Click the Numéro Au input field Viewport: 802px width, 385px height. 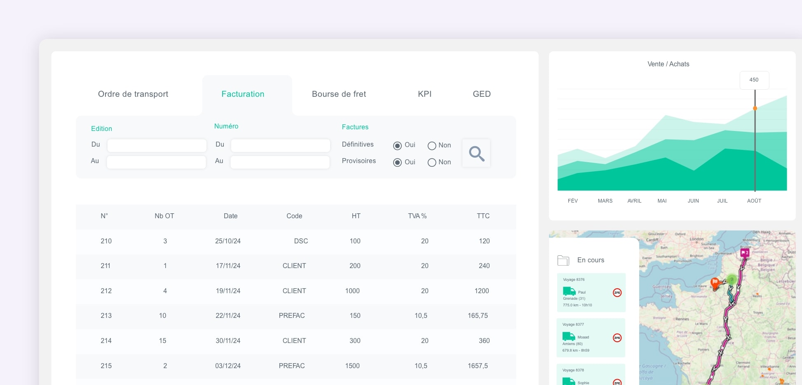[x=280, y=162]
